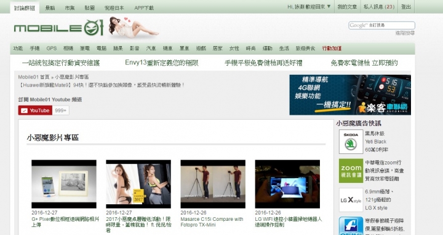443x235 pixels.
Task: Go to Mobile01 首頁 breadcrumb
Action: [34, 77]
